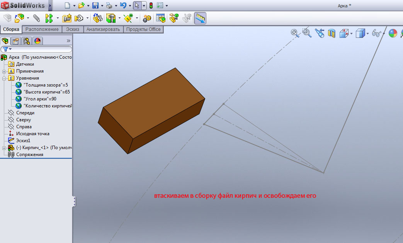Open the Анализировать tab

pyautogui.click(x=103, y=29)
